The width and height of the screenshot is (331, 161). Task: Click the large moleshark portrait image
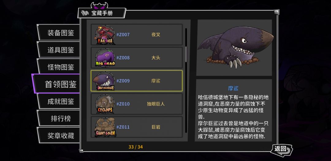234,48
